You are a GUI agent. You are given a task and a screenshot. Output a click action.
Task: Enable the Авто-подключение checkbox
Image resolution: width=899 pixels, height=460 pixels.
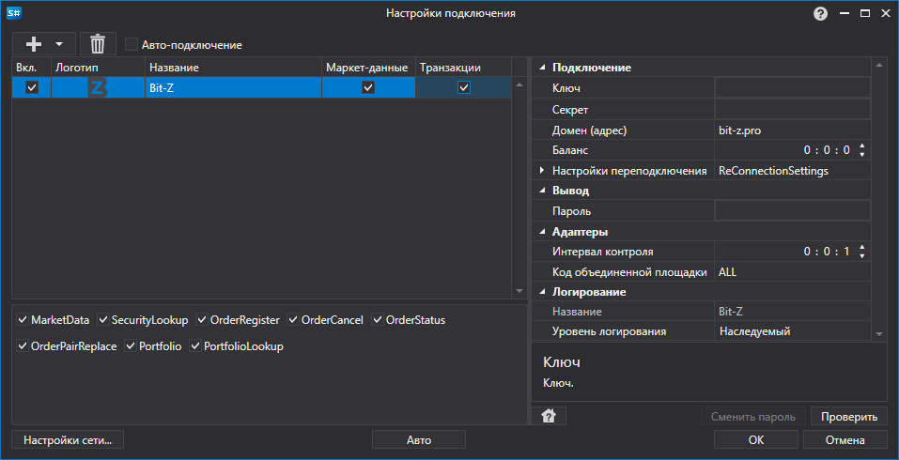pos(132,45)
